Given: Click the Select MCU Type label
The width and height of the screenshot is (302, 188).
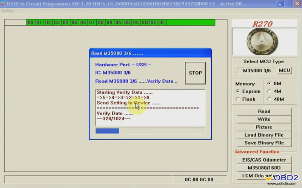Looking at the screenshot, I should [x=263, y=61].
